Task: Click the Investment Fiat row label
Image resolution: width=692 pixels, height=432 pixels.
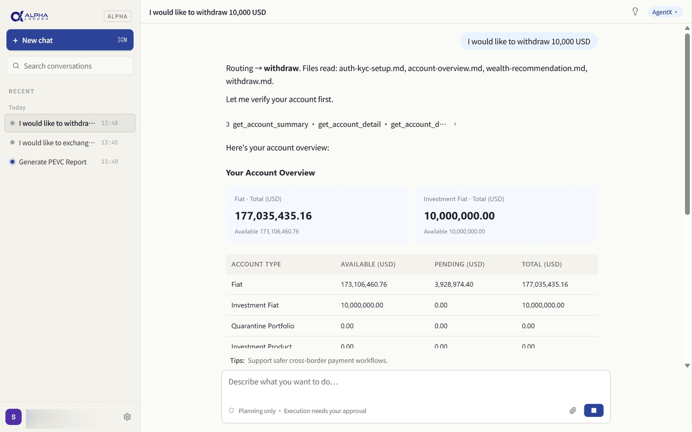Action: pos(255,305)
